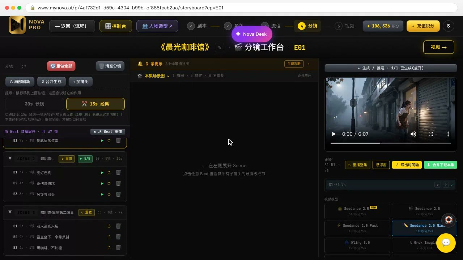Delete the 亮灯启机 beat

click(x=118, y=173)
